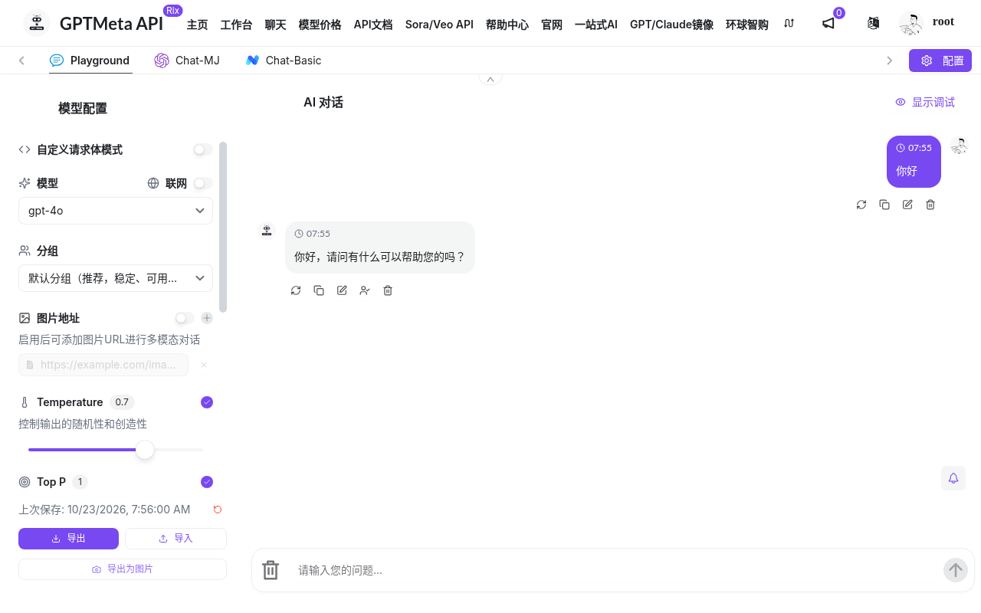The width and height of the screenshot is (981, 613).
Task: Click 导出为图片 button
Action: [x=123, y=569]
